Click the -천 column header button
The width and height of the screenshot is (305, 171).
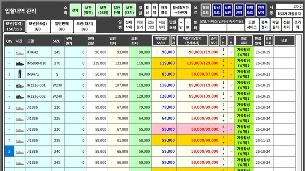click(x=231, y=41)
